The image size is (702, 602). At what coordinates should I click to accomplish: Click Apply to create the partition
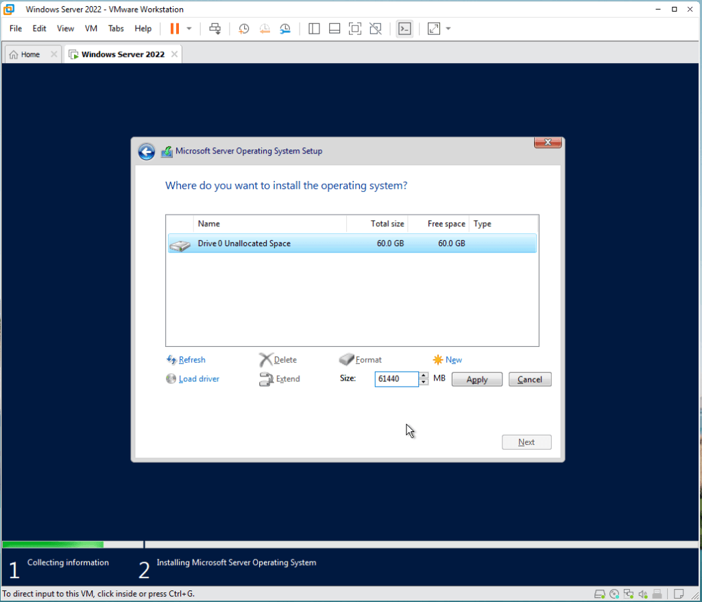point(476,380)
